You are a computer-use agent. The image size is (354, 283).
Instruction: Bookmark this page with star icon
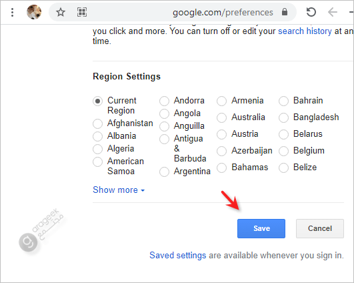pos(61,12)
